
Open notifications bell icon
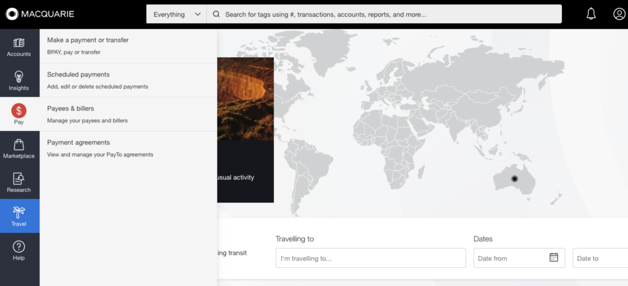coord(591,14)
